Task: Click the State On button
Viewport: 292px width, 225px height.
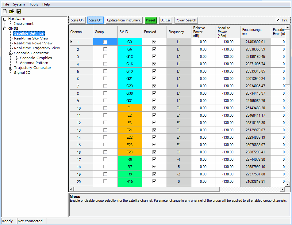Action: pyautogui.click(x=77, y=20)
